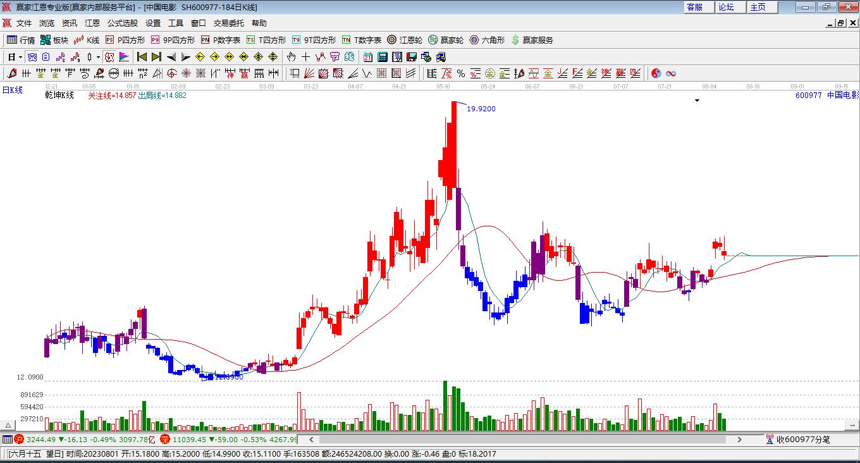Open the 工具 menu
Screen dimensions: 860x463
(x=176, y=23)
